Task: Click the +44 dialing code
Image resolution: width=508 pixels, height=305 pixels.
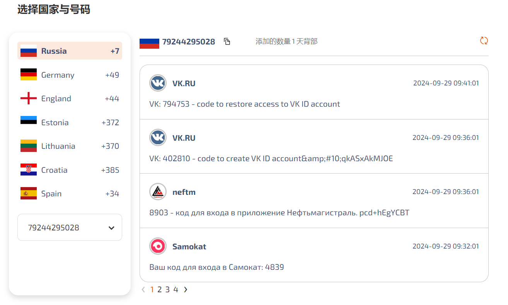Action: 112,99
